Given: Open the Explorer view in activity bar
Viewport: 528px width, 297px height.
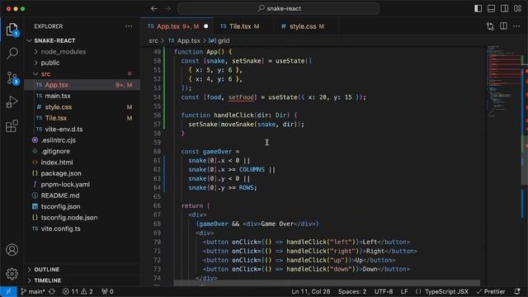Looking at the screenshot, I should tap(12, 30).
